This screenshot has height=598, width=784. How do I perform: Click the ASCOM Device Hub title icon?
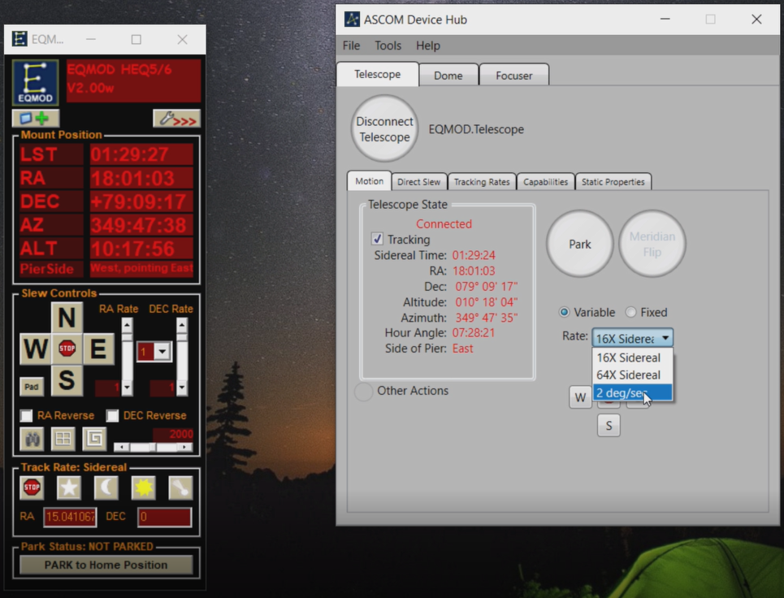[352, 19]
